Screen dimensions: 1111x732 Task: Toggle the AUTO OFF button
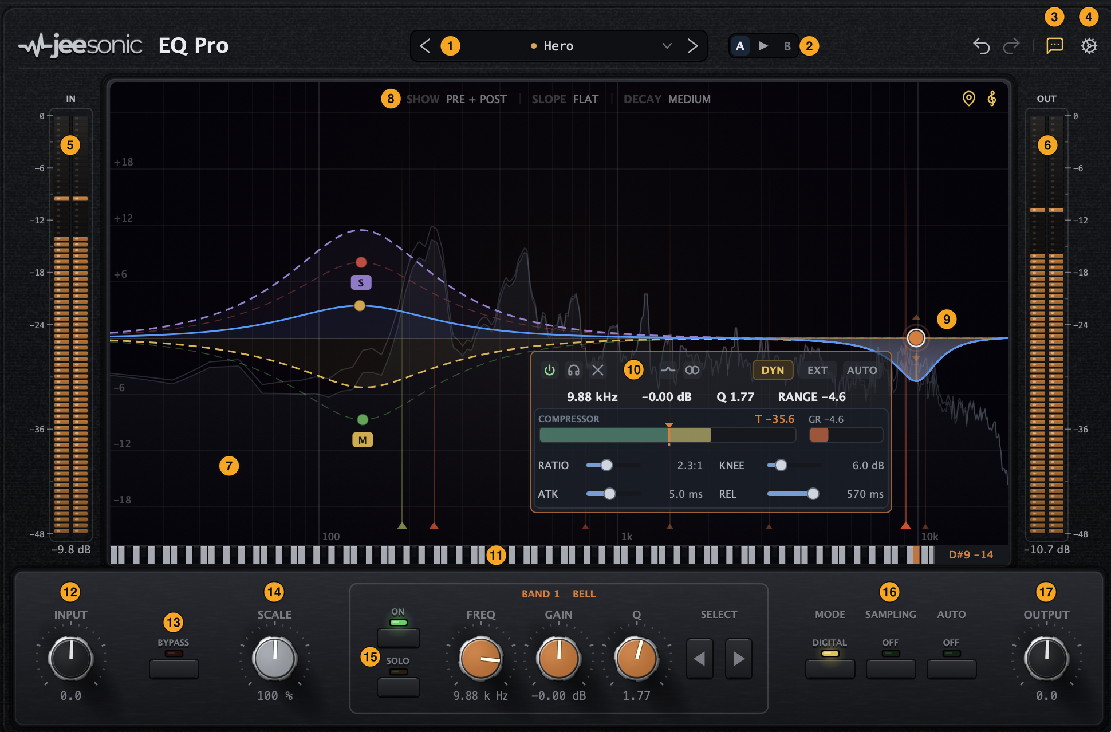pyautogui.click(x=951, y=668)
